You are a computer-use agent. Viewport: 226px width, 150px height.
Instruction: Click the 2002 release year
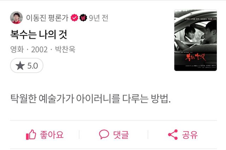pyautogui.click(x=39, y=50)
